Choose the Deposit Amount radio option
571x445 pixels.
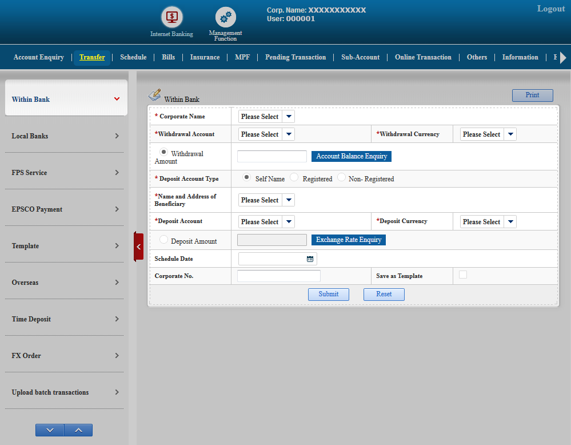click(164, 240)
